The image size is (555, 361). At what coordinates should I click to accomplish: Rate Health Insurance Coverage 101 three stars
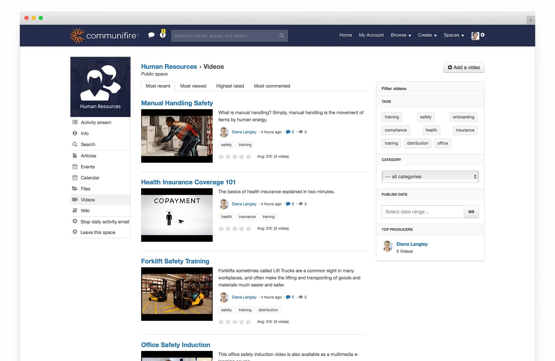pos(235,229)
